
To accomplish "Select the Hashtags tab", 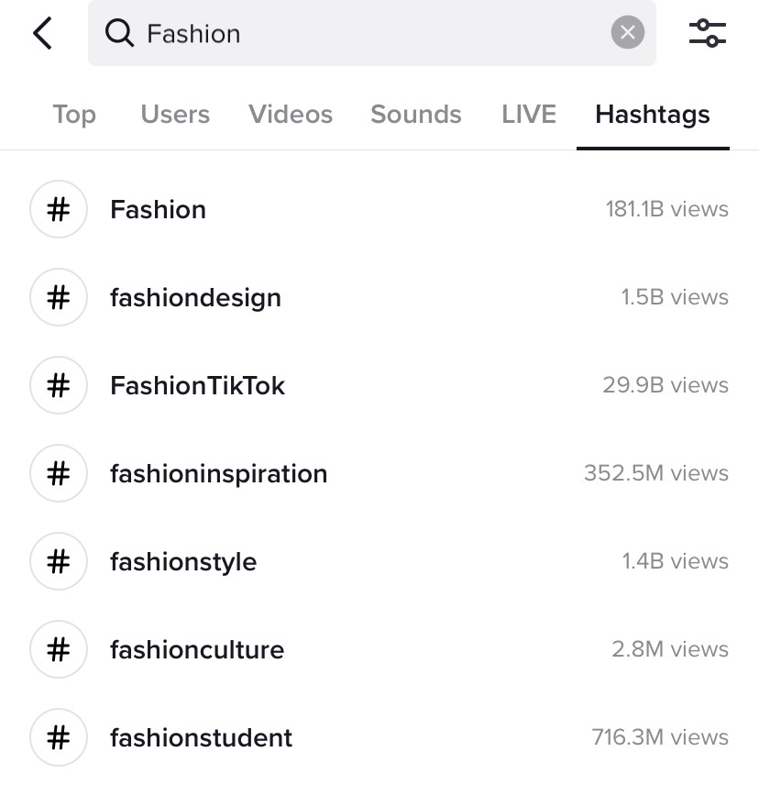I will click(652, 114).
